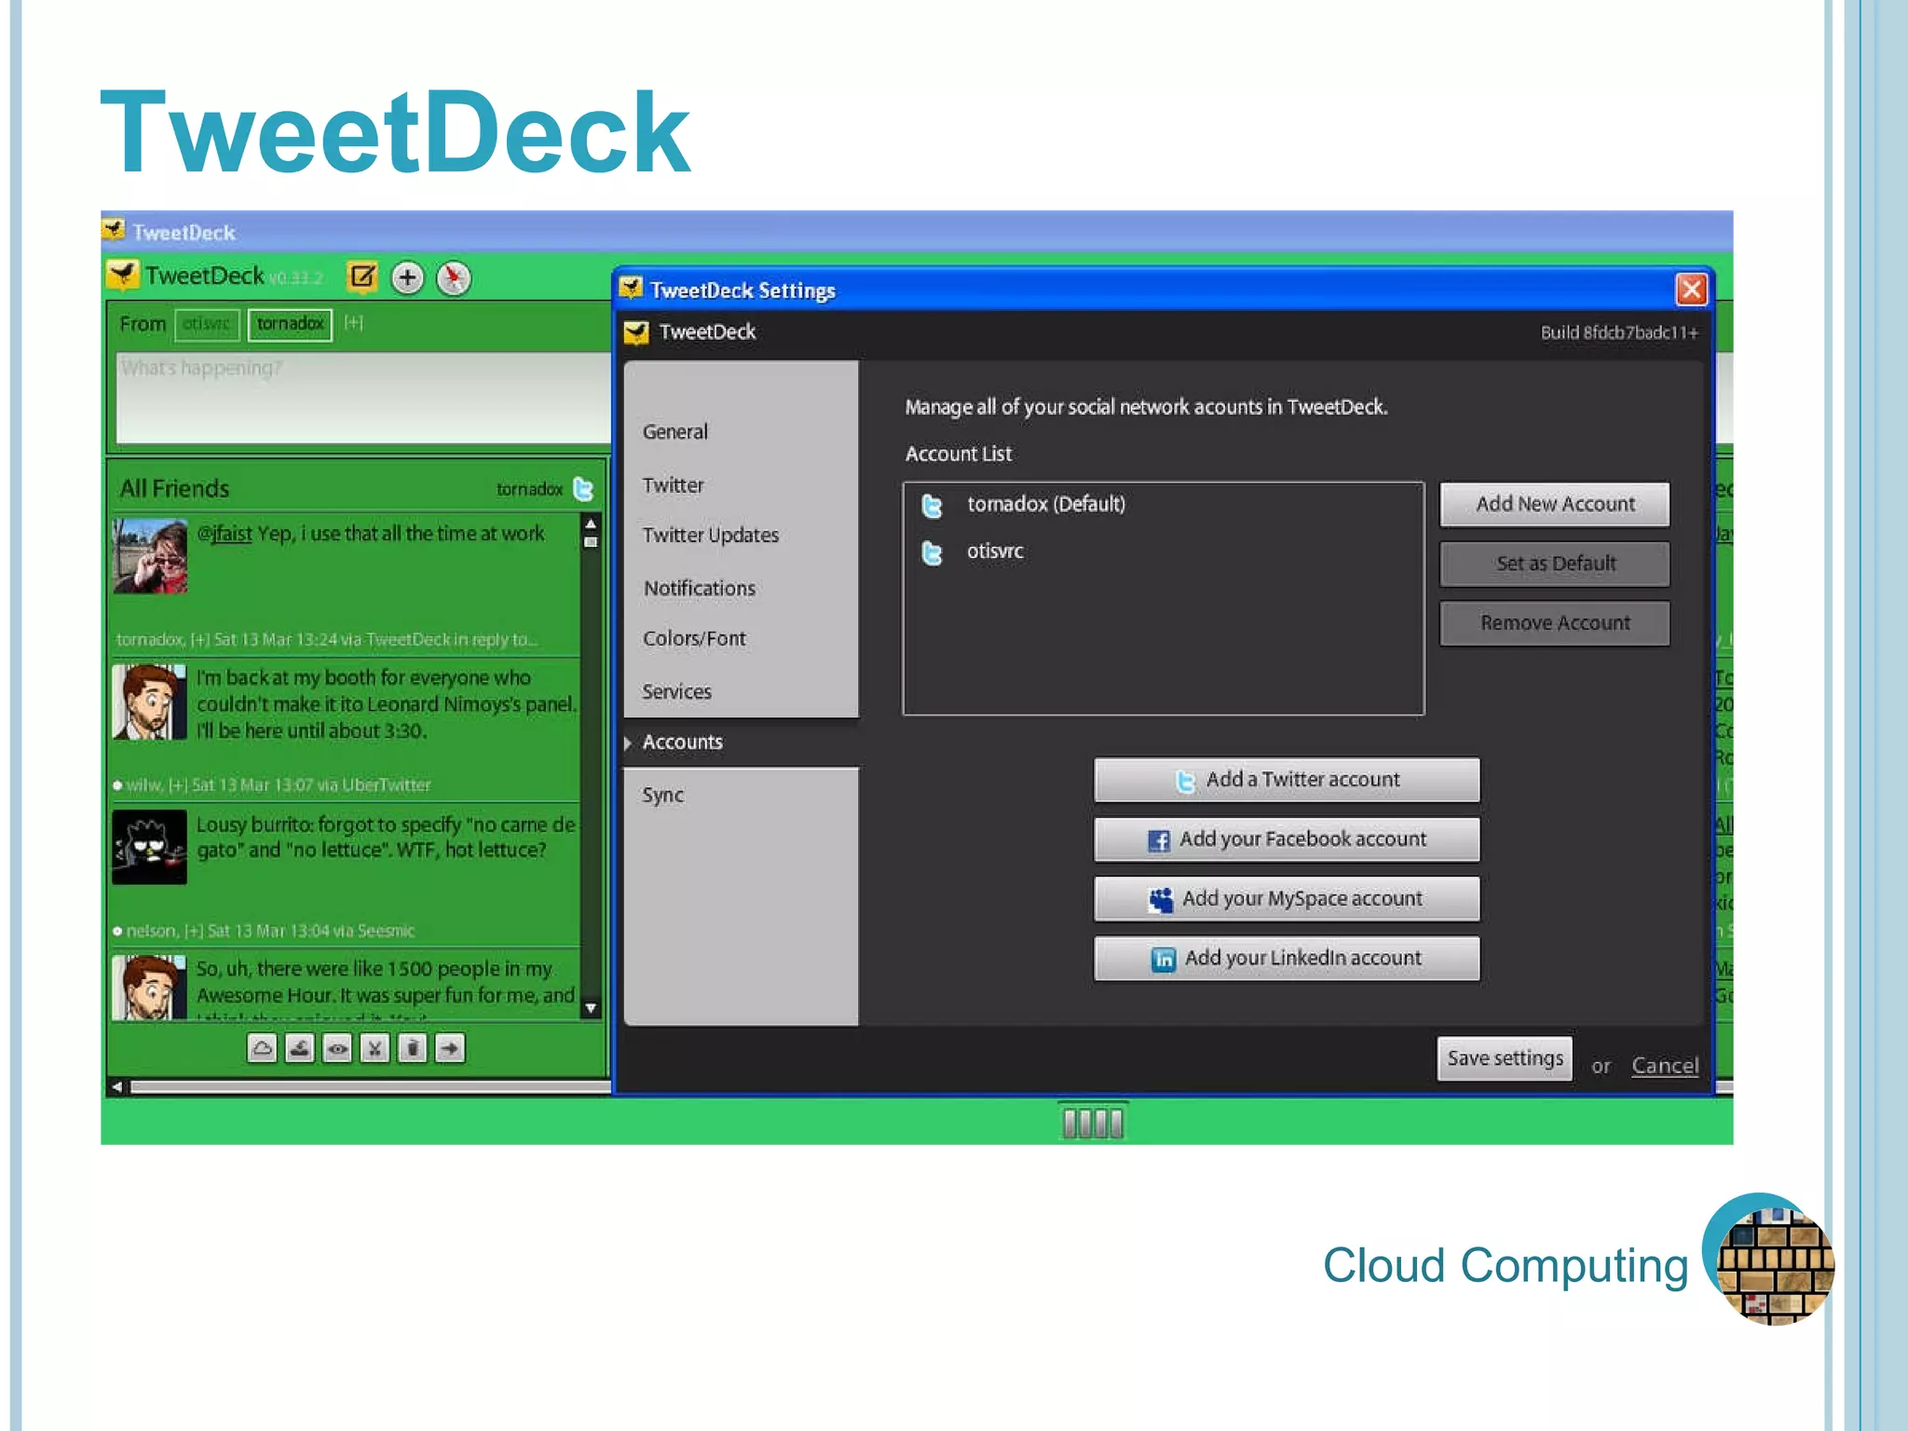The width and height of the screenshot is (1908, 1431).
Task: Click the scissors filter icon
Action: 375,1048
